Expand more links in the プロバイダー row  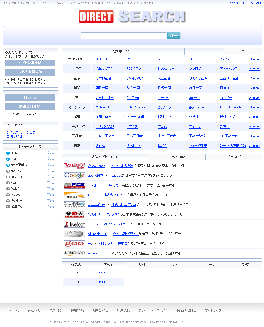click(x=254, y=59)
